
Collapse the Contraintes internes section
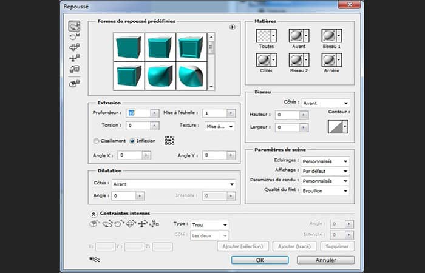click(93, 214)
